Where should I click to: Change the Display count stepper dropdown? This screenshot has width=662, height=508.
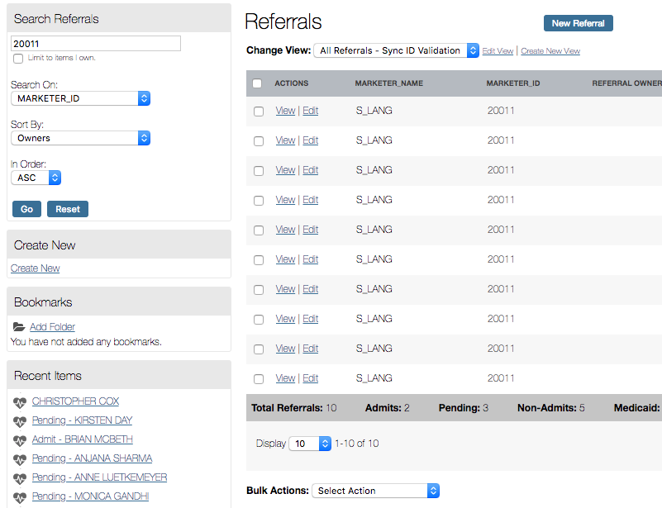pos(310,444)
